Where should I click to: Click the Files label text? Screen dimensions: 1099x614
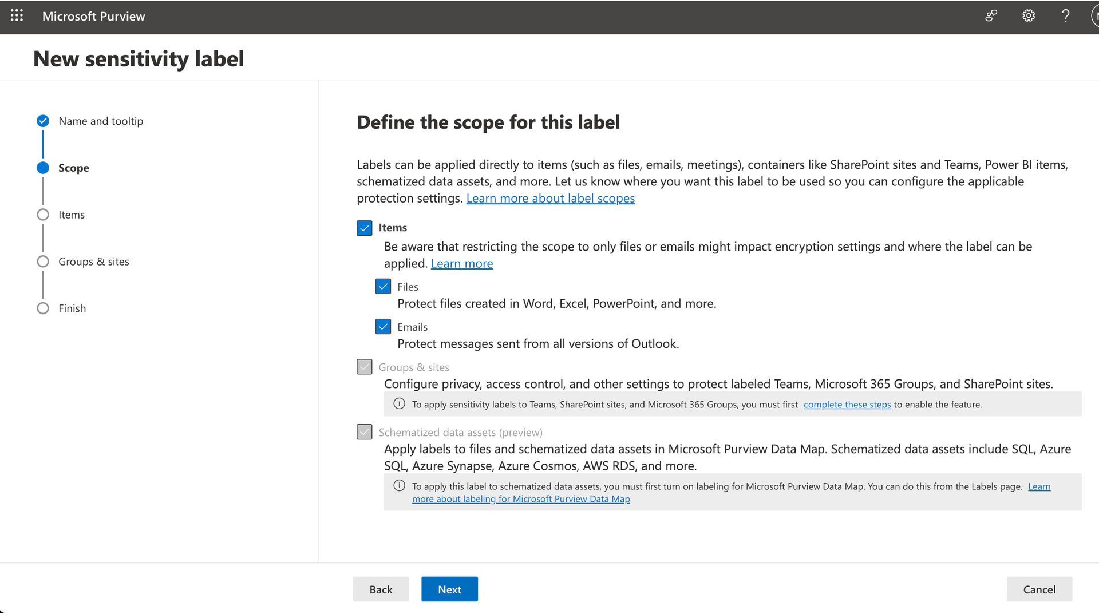click(x=408, y=287)
